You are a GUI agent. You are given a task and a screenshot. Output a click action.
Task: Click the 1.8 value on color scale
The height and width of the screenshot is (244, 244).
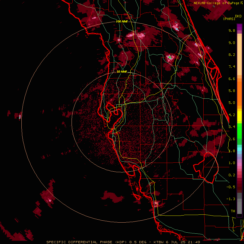[x=232, y=151]
